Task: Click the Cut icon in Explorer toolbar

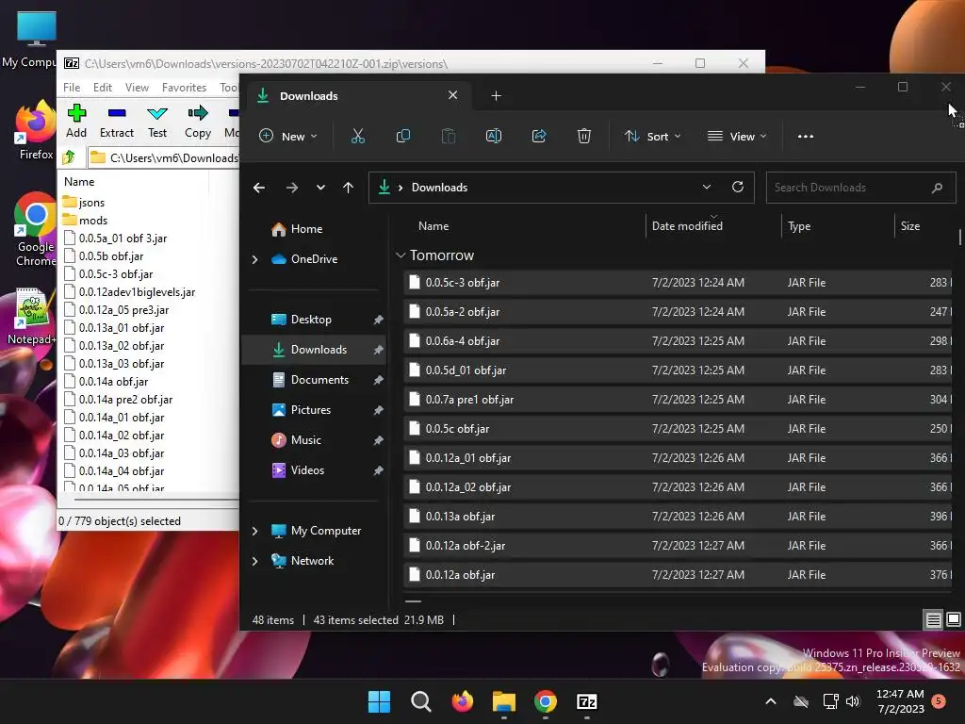Action: 357,136
